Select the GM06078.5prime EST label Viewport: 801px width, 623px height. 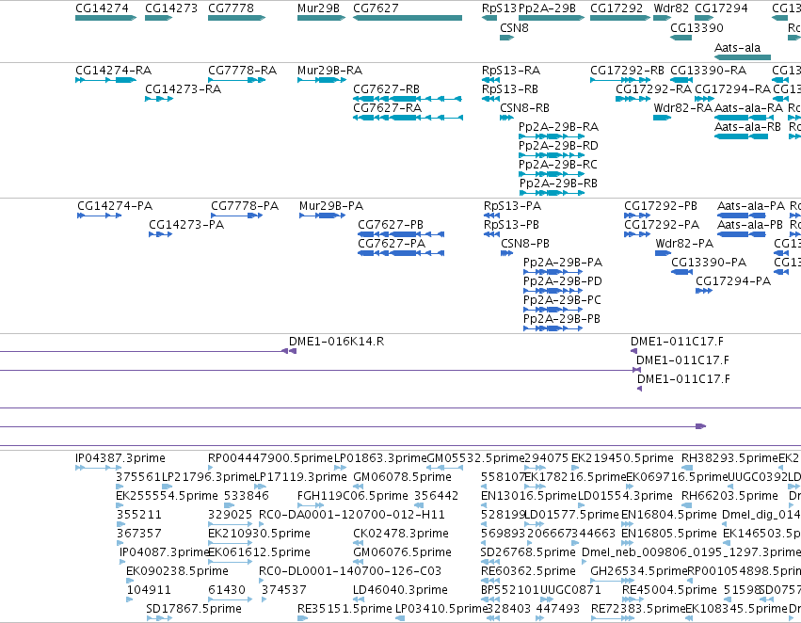coord(402,477)
